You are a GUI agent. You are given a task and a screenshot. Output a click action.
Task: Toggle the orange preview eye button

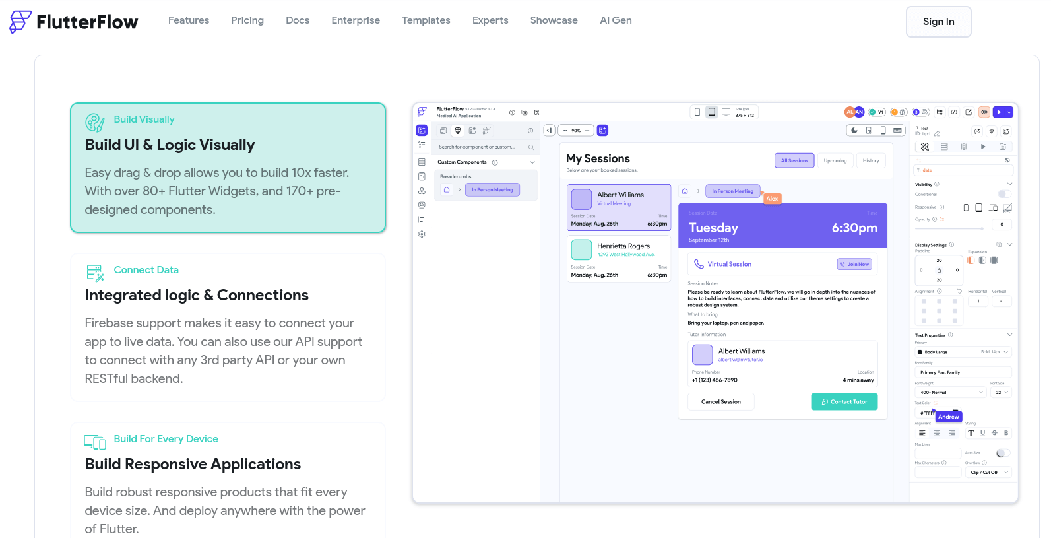coord(984,112)
